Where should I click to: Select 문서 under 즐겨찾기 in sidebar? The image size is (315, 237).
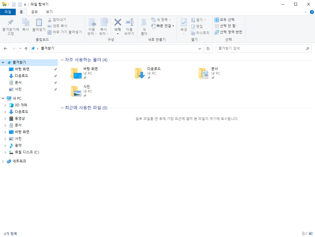(x=18, y=82)
